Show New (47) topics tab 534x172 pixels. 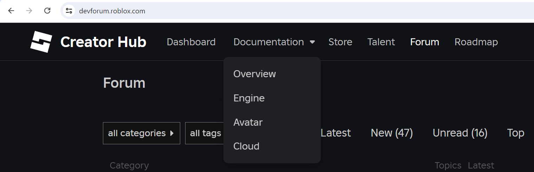392,133
